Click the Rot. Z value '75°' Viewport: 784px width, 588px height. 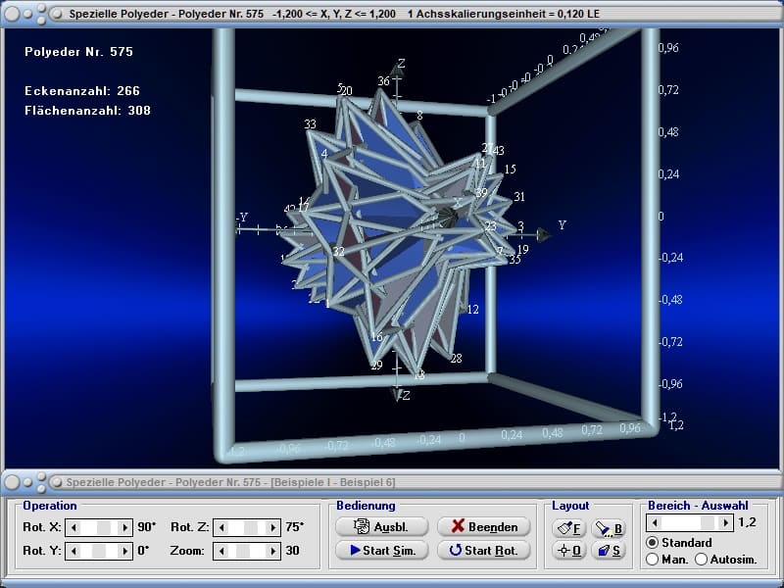click(x=295, y=527)
